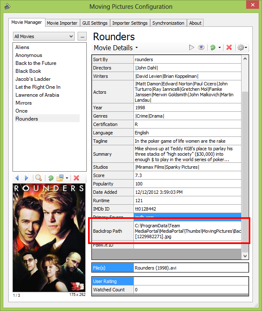Click the Watched Count value field
The width and height of the screenshot is (262, 311).
[191, 290]
